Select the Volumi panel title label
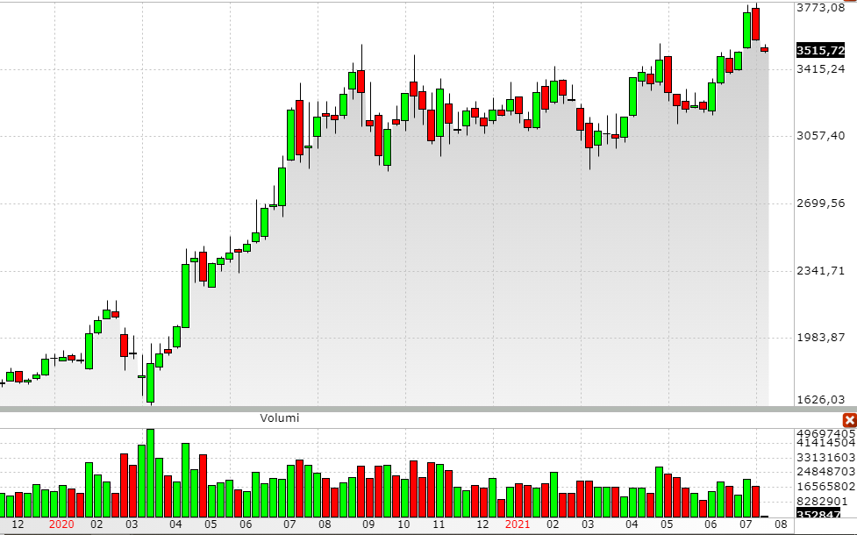This screenshot has width=857, height=535. point(279,418)
